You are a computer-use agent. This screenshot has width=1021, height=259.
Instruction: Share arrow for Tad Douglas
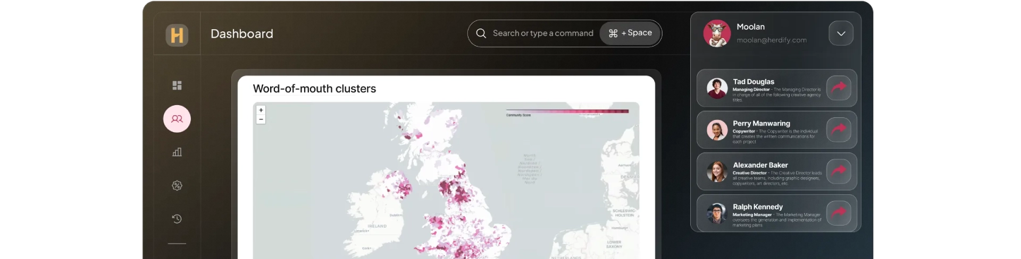[x=839, y=88]
